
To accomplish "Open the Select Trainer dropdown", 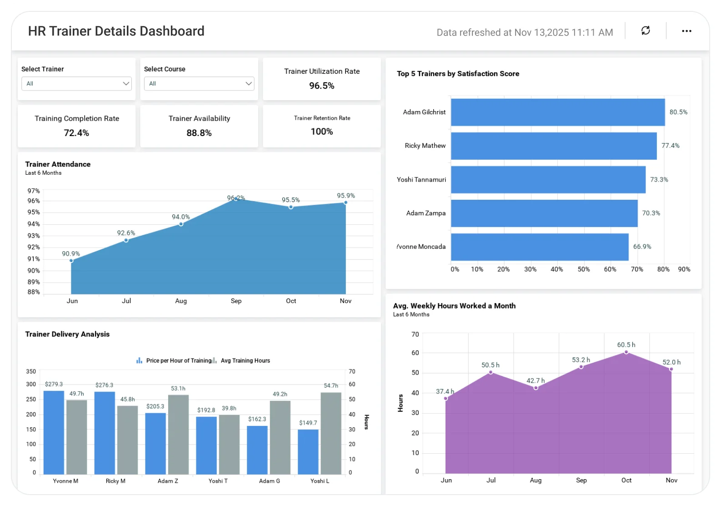I will (76, 84).
